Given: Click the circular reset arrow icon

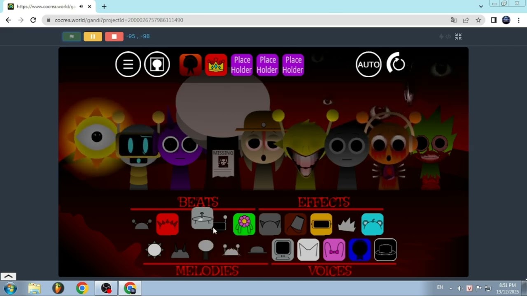Looking at the screenshot, I should point(396,64).
